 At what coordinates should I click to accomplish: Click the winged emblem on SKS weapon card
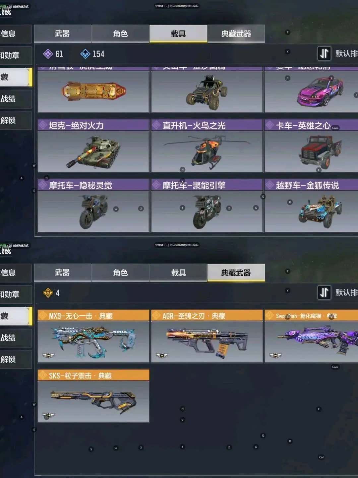[48, 415]
